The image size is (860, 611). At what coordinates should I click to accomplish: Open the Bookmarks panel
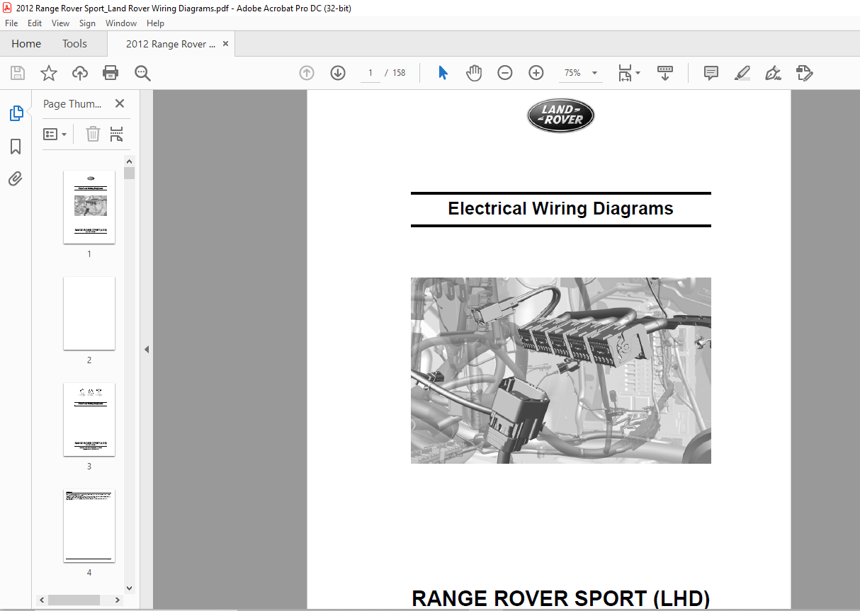(x=16, y=147)
